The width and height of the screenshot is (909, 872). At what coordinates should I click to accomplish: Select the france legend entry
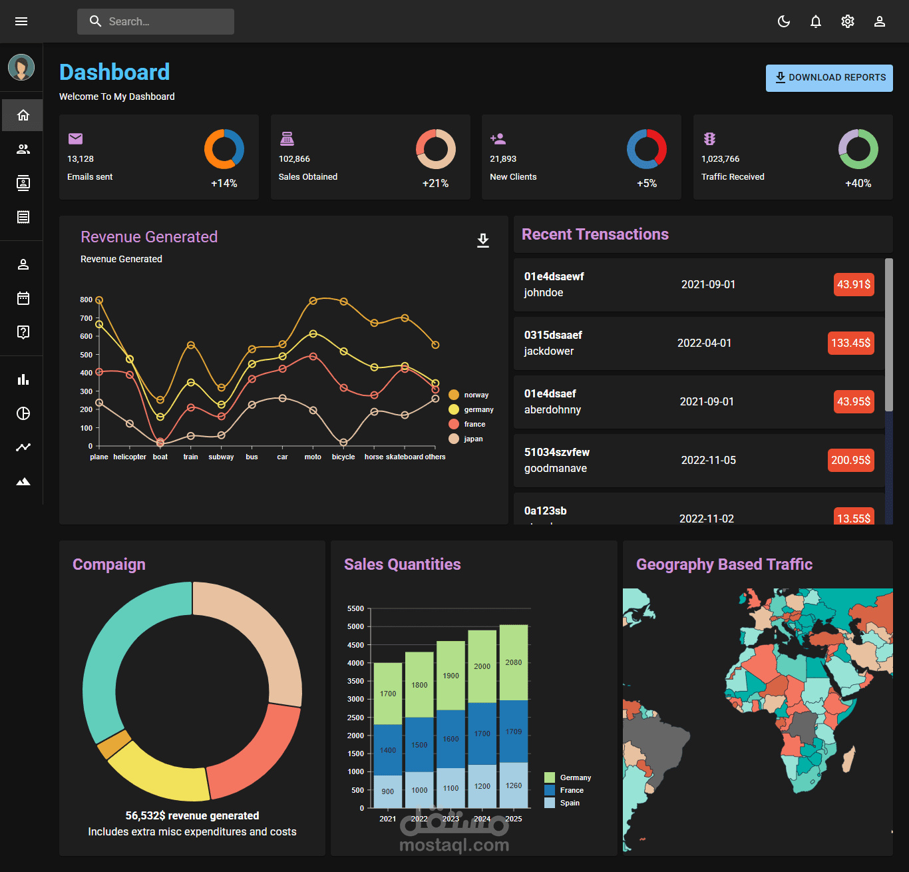coord(468,424)
